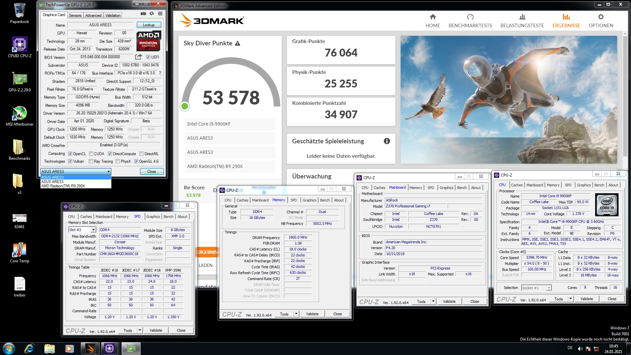The height and width of the screenshot is (355, 631).
Task: Open the Socket #1 selection dropdown
Action: point(536,288)
